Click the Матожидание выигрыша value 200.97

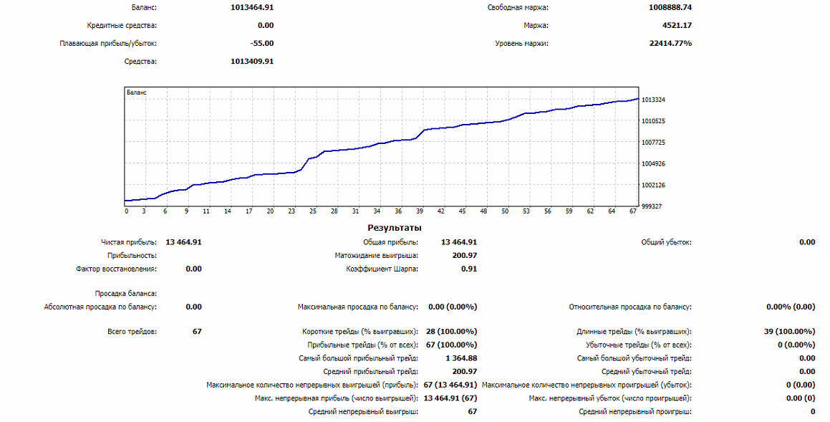tap(464, 255)
